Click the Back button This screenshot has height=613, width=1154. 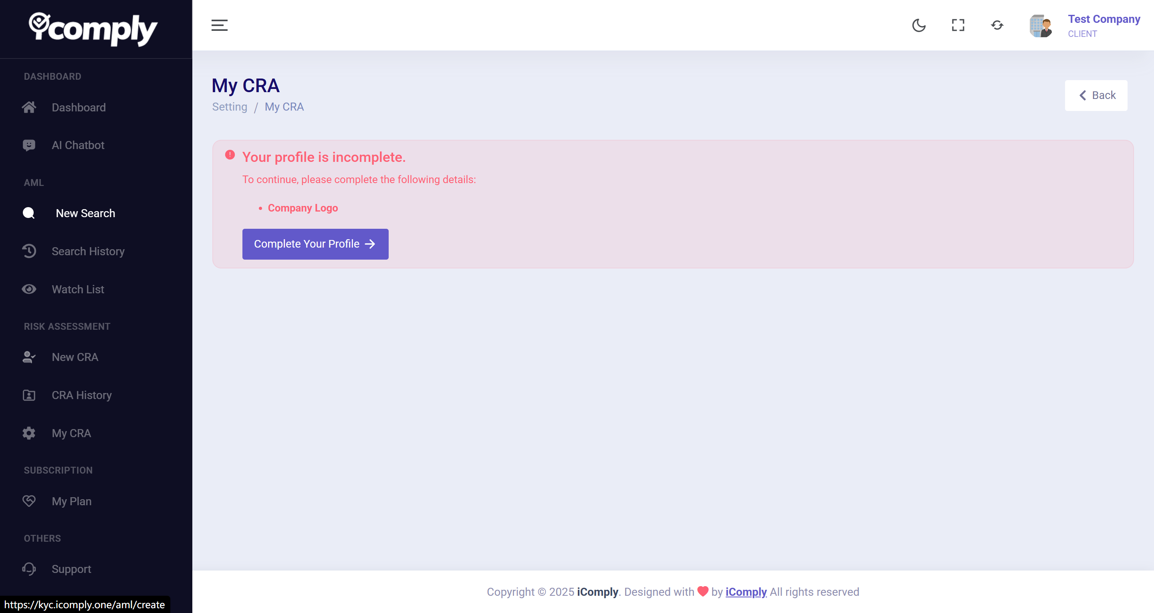[x=1096, y=95]
